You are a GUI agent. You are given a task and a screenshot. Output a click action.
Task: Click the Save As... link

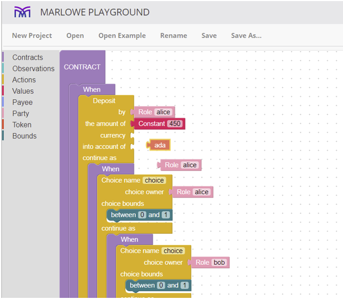click(246, 35)
